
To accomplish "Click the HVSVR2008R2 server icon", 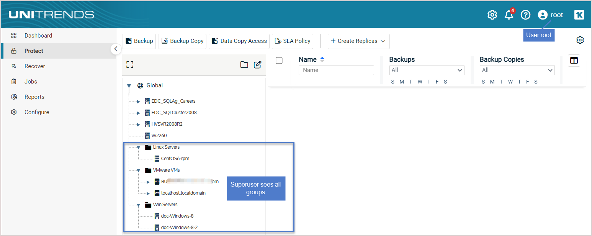I will tap(148, 124).
